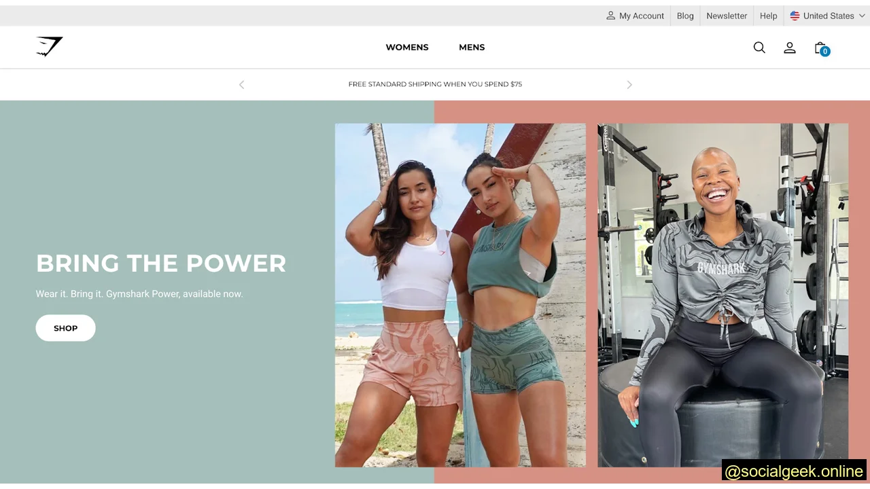
Task: Click the free shipping promo message
Action: (435, 84)
